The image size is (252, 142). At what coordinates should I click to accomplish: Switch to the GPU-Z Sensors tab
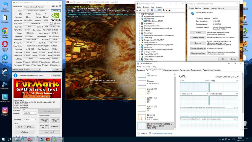26,7
